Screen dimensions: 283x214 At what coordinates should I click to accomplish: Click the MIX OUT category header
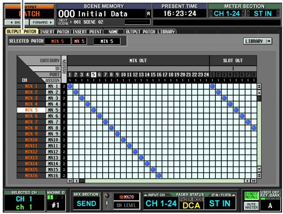138,60
